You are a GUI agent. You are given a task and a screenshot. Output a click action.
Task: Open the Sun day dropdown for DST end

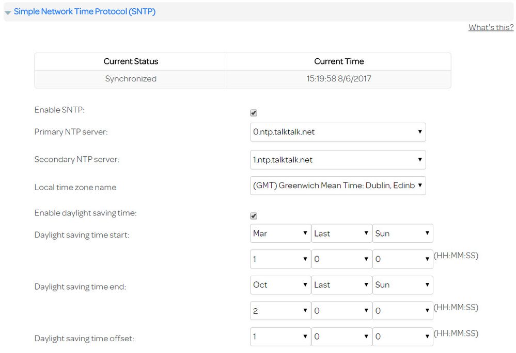click(403, 284)
